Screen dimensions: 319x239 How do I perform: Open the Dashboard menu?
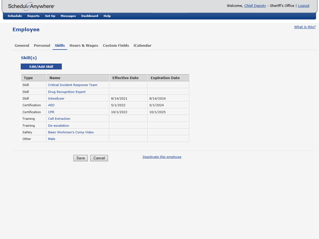[x=89, y=16]
